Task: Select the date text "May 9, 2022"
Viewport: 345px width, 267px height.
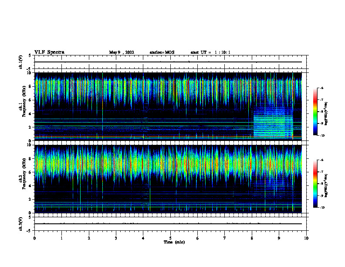Action: pos(122,52)
